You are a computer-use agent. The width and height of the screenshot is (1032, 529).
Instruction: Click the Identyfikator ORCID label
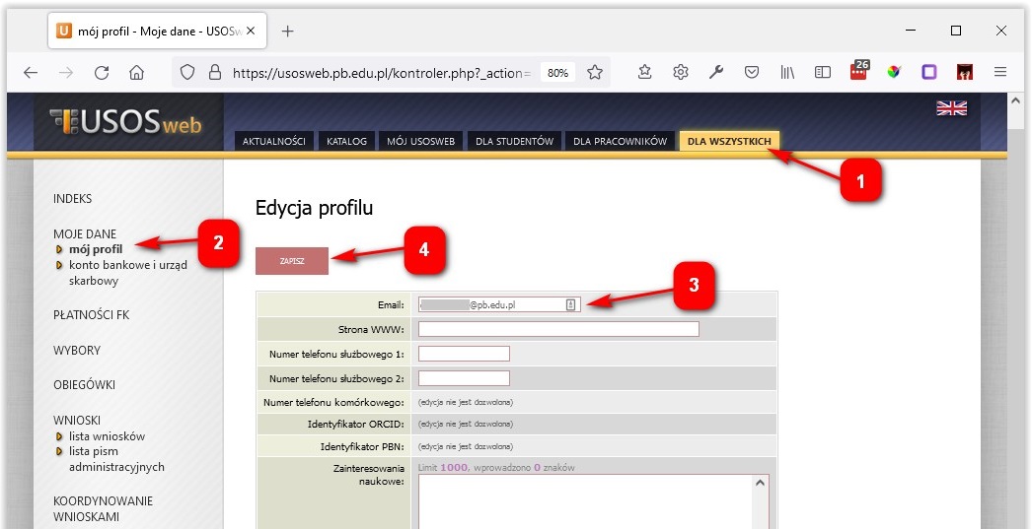point(355,424)
